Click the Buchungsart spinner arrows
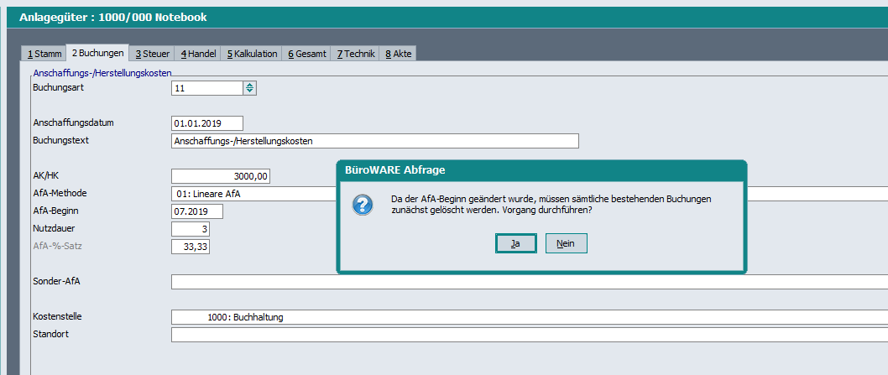This screenshot has height=375, width=888. pos(249,88)
